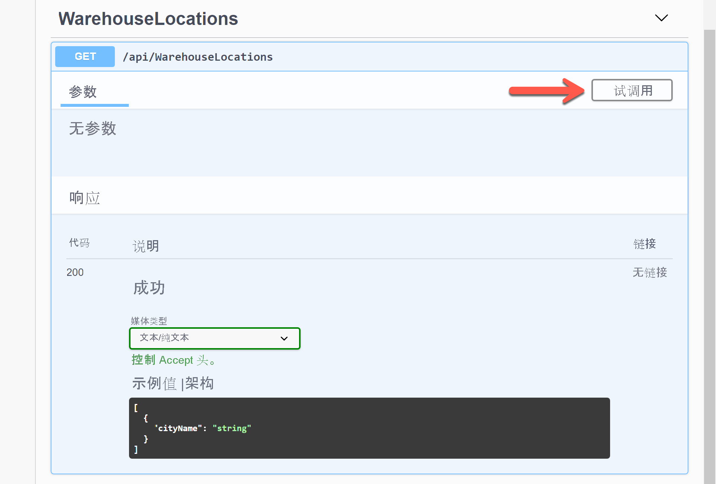The width and height of the screenshot is (716, 484).
Task: Open the 媒体类型 media type dropdown
Action: [215, 338]
